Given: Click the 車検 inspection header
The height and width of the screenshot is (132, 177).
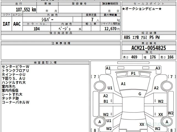Looking at the screenshot, I should pos(48,4).
